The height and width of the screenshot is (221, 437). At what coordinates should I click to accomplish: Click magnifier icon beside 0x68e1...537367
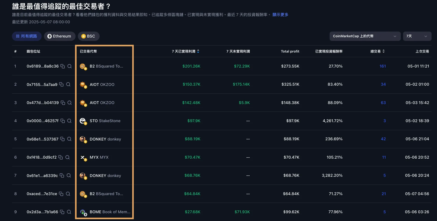point(69,139)
